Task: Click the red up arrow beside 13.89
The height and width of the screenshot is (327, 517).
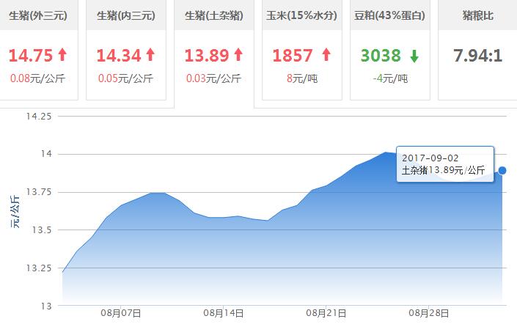Action: coord(238,55)
